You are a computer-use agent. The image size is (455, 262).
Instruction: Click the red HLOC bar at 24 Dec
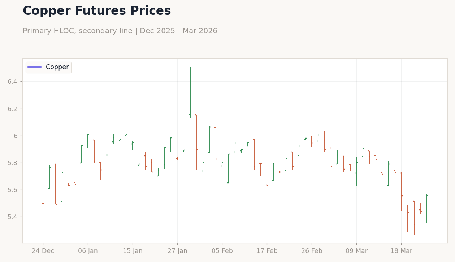click(43, 201)
